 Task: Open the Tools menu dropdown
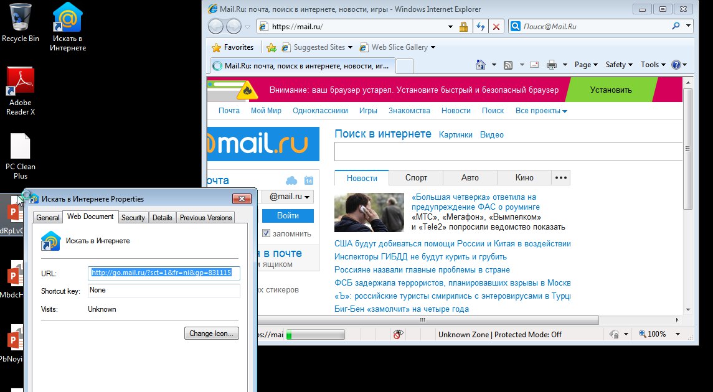(653, 65)
